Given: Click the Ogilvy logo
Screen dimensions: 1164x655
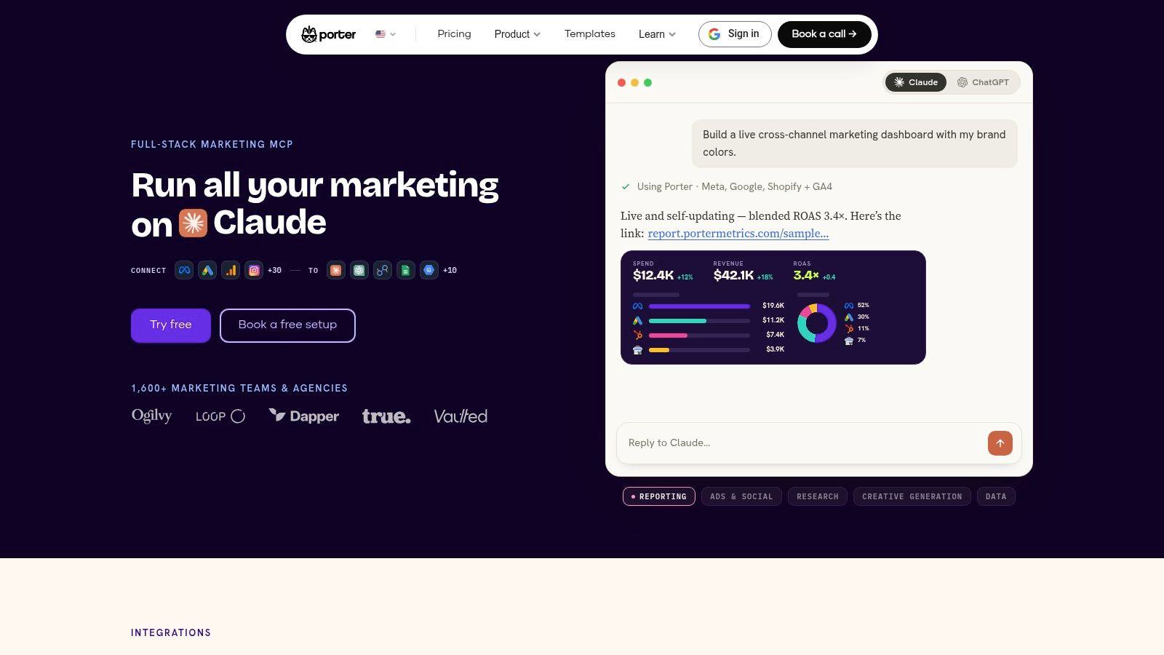Looking at the screenshot, I should (151, 416).
